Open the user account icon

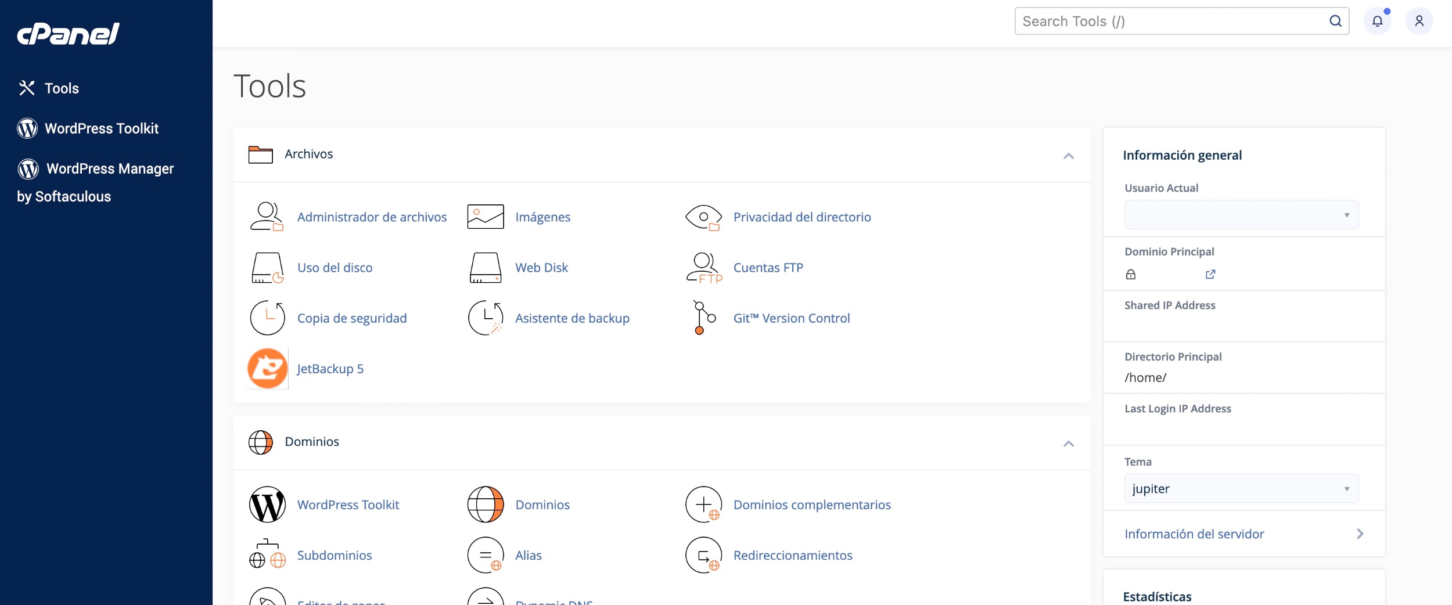[x=1419, y=21]
